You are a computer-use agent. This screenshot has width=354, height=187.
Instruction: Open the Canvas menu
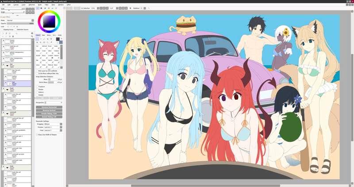click(x=16, y=4)
